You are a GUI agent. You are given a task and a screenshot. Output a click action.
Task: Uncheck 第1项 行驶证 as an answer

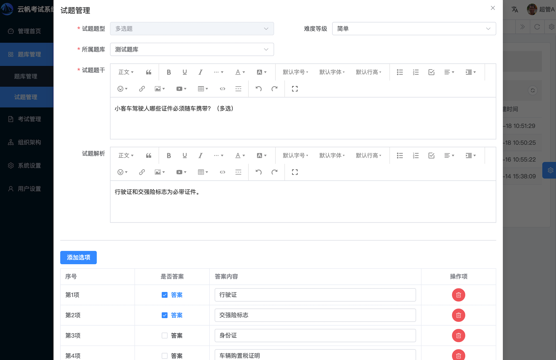point(165,295)
